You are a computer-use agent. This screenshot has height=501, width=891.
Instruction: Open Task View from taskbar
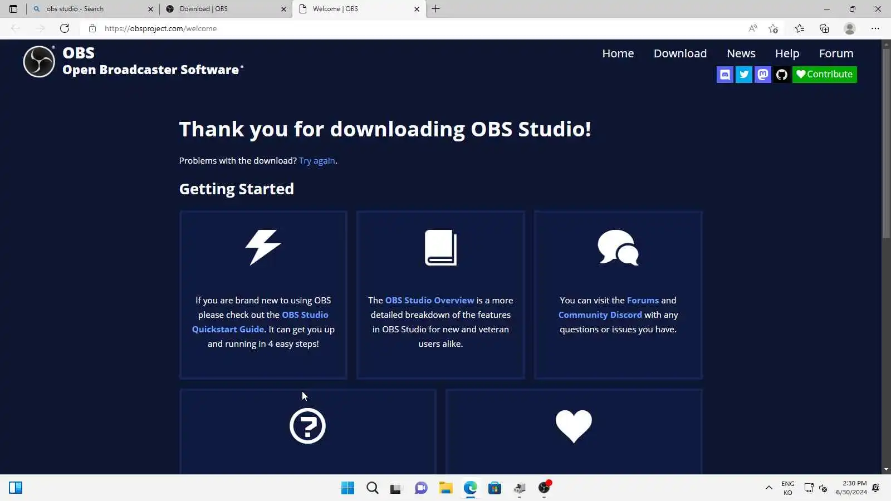pos(396,488)
